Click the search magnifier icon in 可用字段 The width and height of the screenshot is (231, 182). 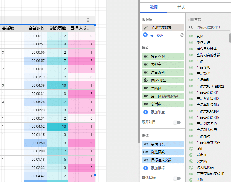tap(191, 27)
